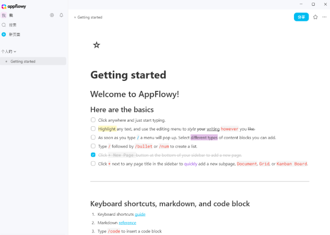The image size is (330, 235).
Task: Click the blue plus new page icon
Action: click(x=4, y=34)
